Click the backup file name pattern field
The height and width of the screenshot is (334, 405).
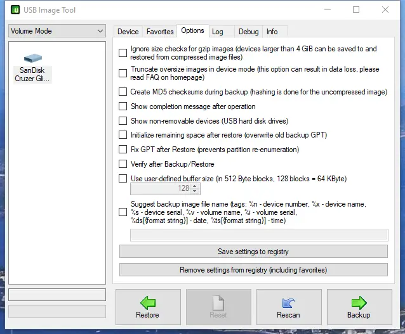coord(259,235)
